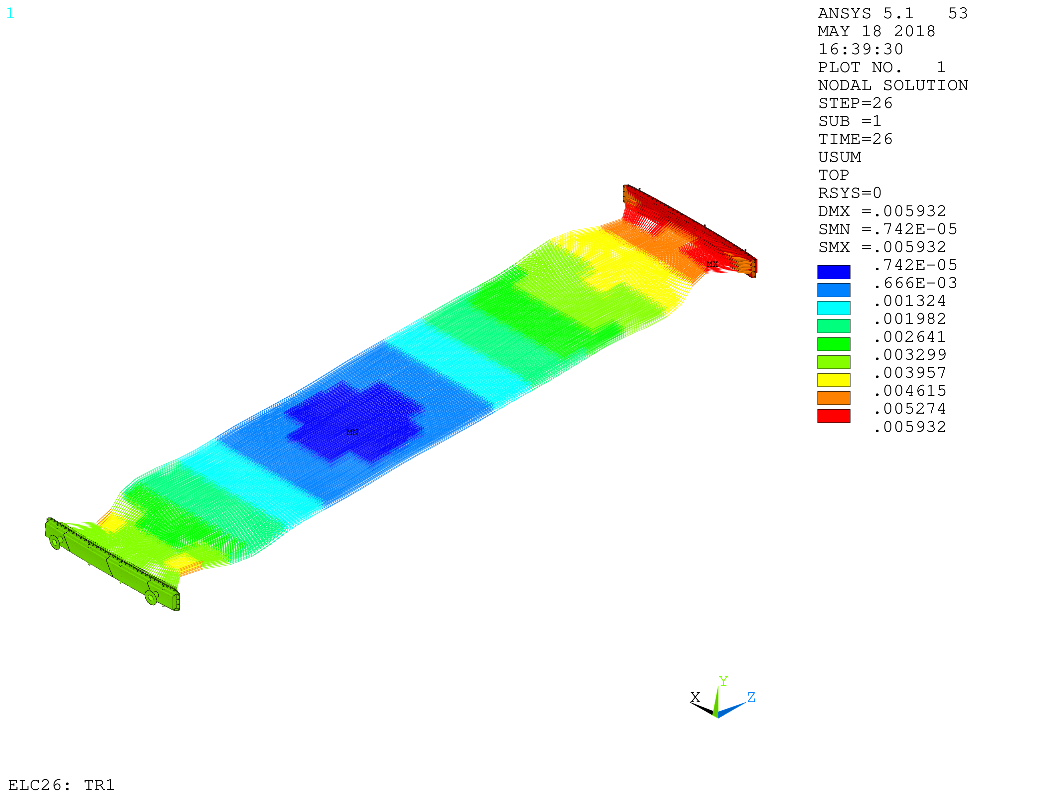Click the window number 1 label
Screen dimensions: 1064x798
(11, 14)
